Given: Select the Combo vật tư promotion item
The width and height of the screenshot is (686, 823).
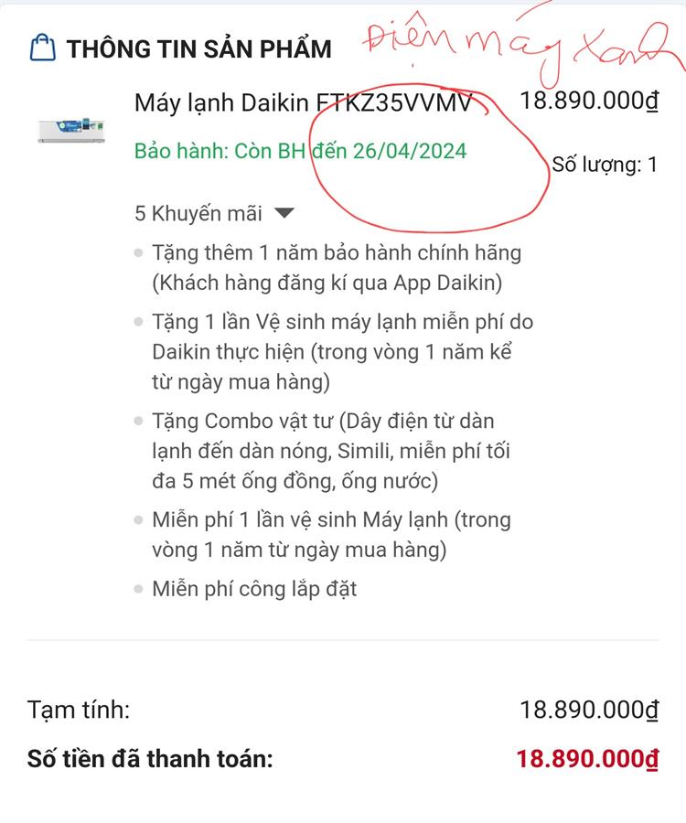Looking at the screenshot, I should click(x=331, y=451).
